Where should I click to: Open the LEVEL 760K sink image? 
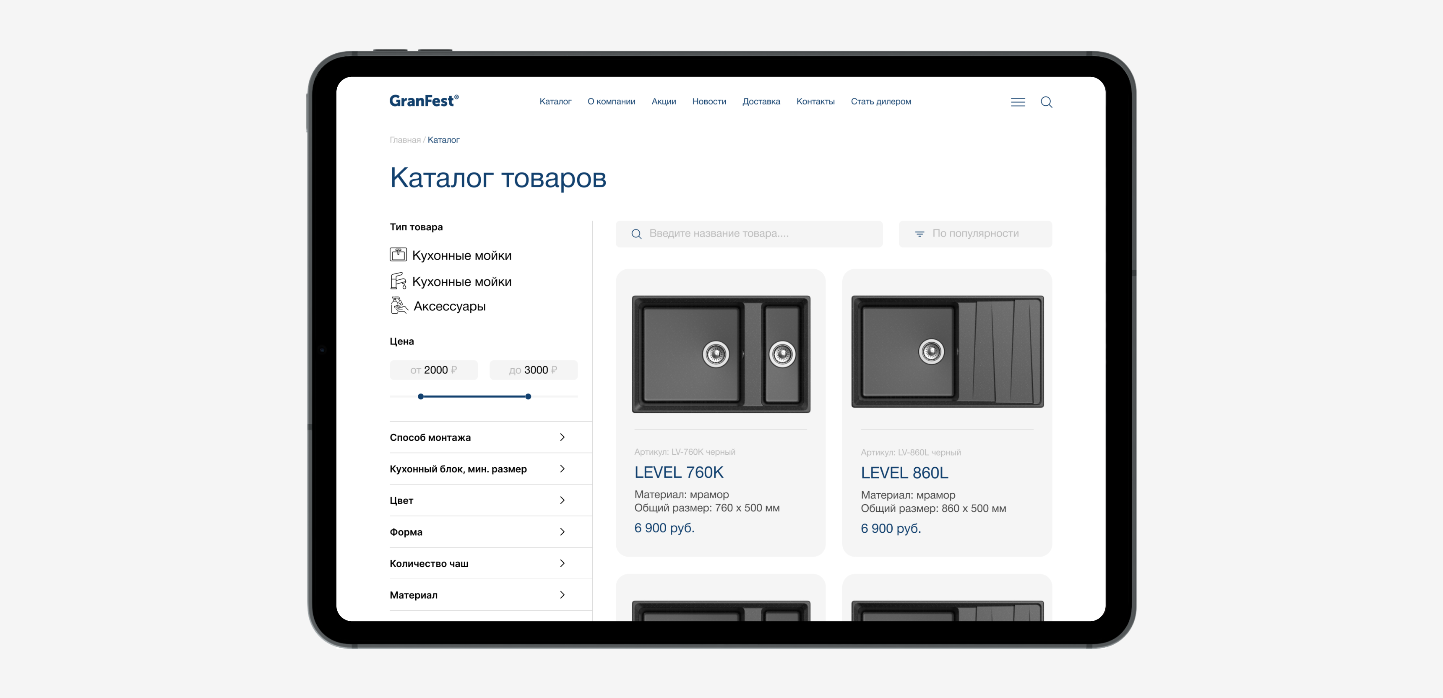click(x=721, y=354)
